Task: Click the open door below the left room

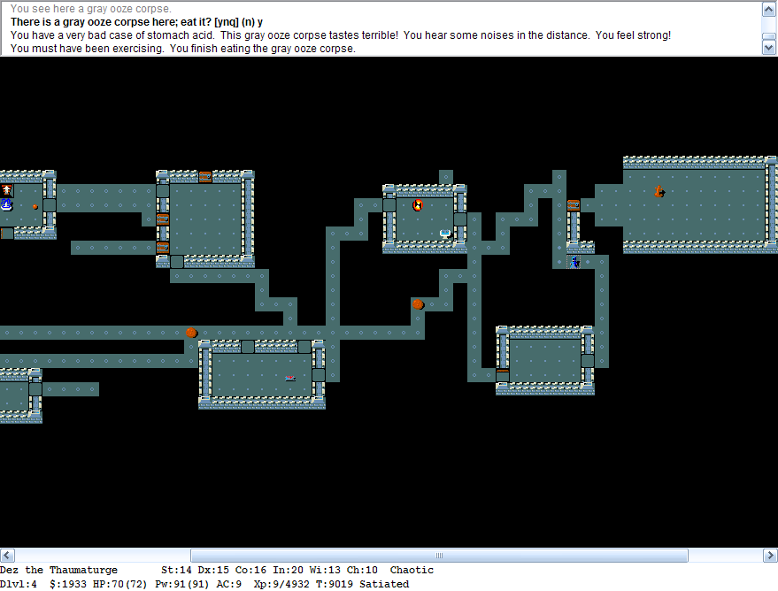Action: pos(7,233)
